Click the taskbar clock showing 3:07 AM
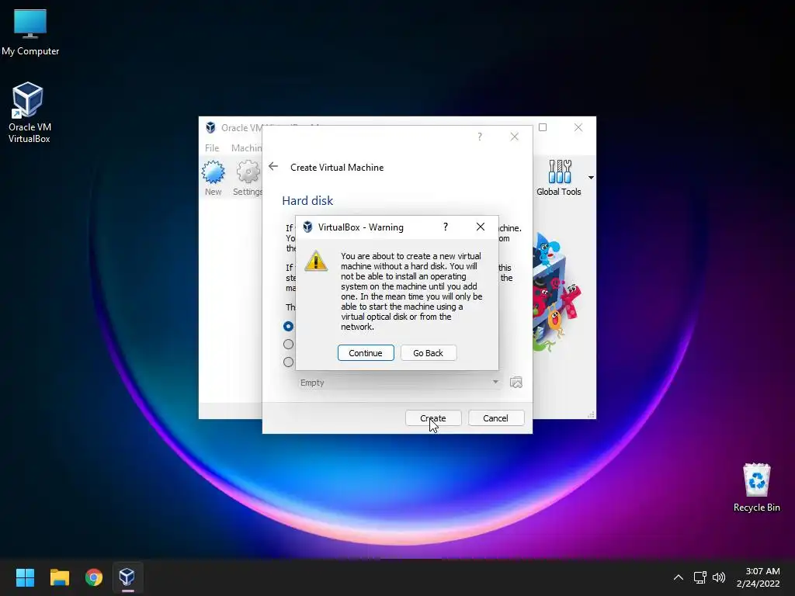The image size is (795, 596). pyautogui.click(x=759, y=577)
